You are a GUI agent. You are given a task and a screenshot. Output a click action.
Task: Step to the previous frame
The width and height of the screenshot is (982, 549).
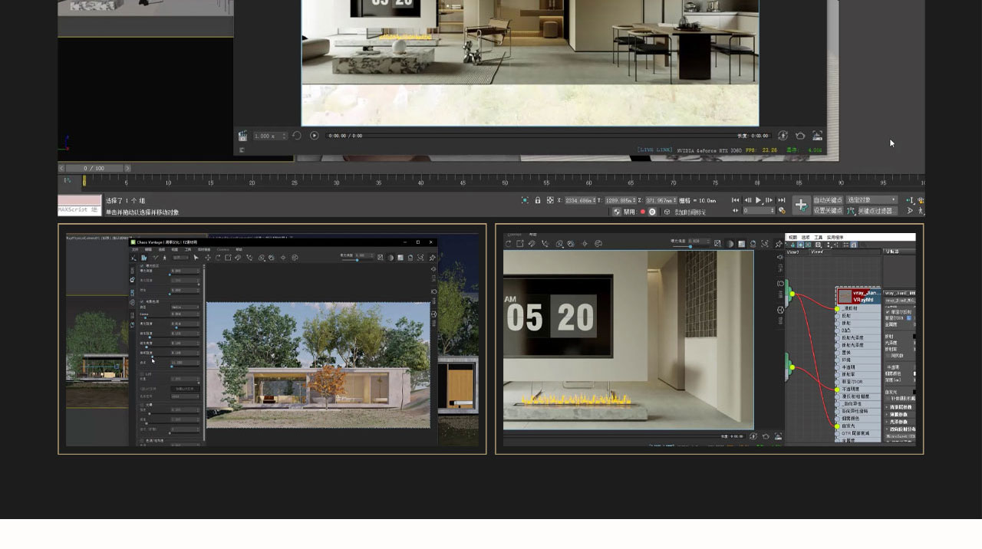tap(747, 200)
